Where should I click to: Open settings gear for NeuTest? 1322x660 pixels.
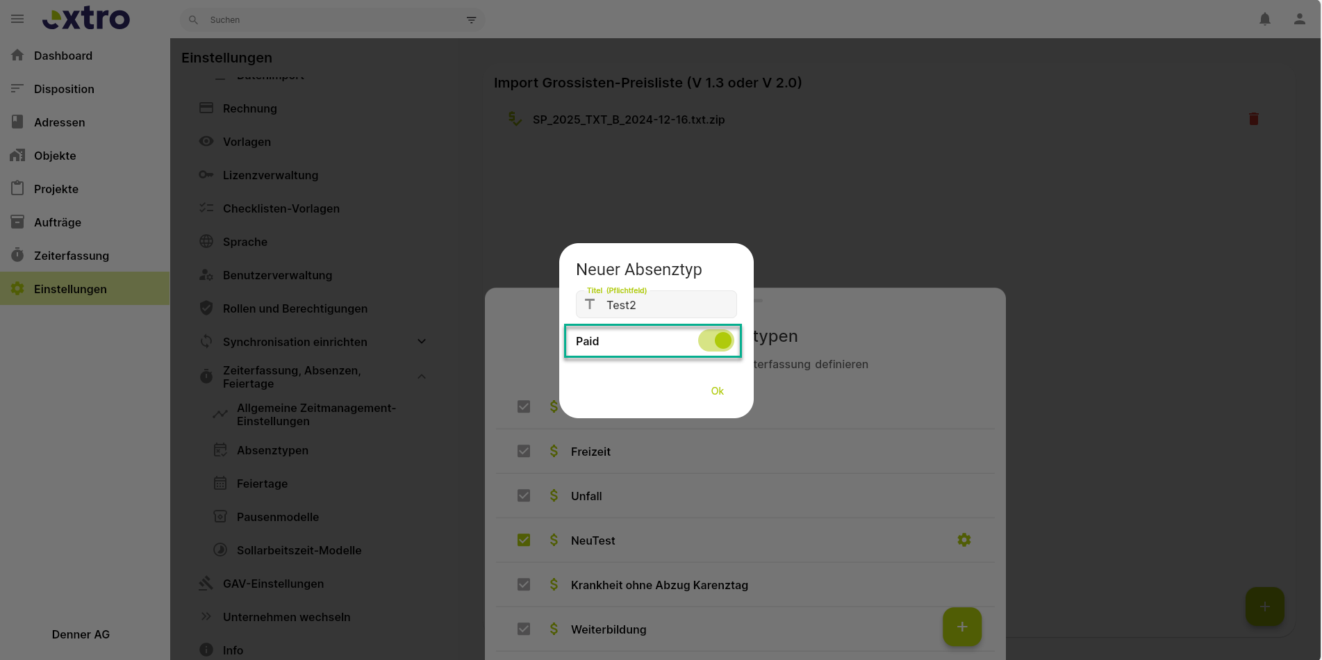click(x=964, y=540)
